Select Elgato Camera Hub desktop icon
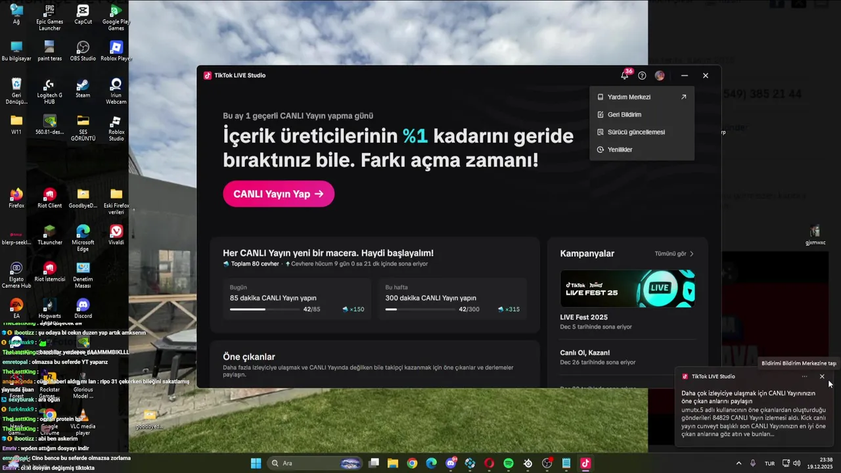841x473 pixels. (16, 275)
